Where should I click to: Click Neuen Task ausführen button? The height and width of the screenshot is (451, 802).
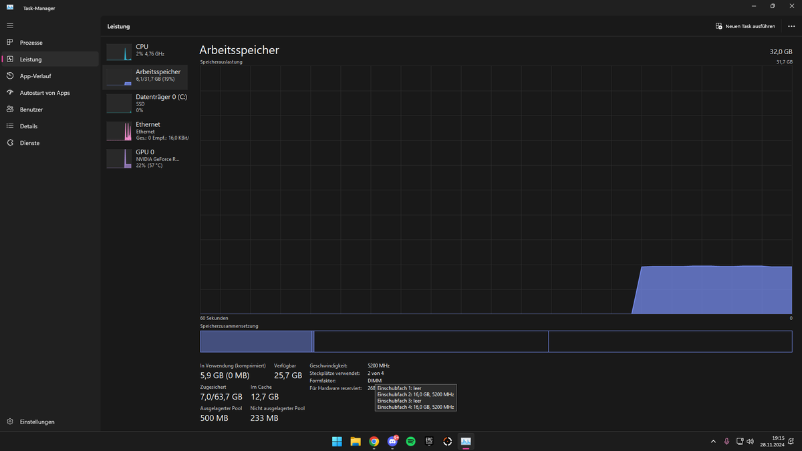745,26
